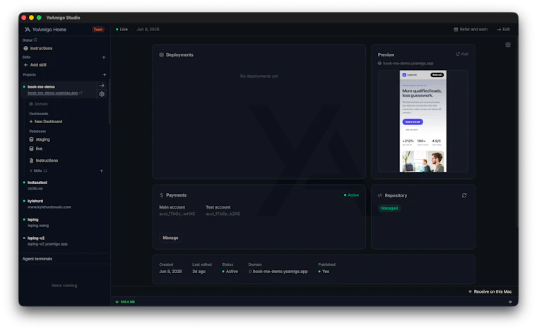Image resolution: width=537 pixels, height=331 pixels.
Task: Open global Instructions with globe icon
Action: click(x=38, y=48)
